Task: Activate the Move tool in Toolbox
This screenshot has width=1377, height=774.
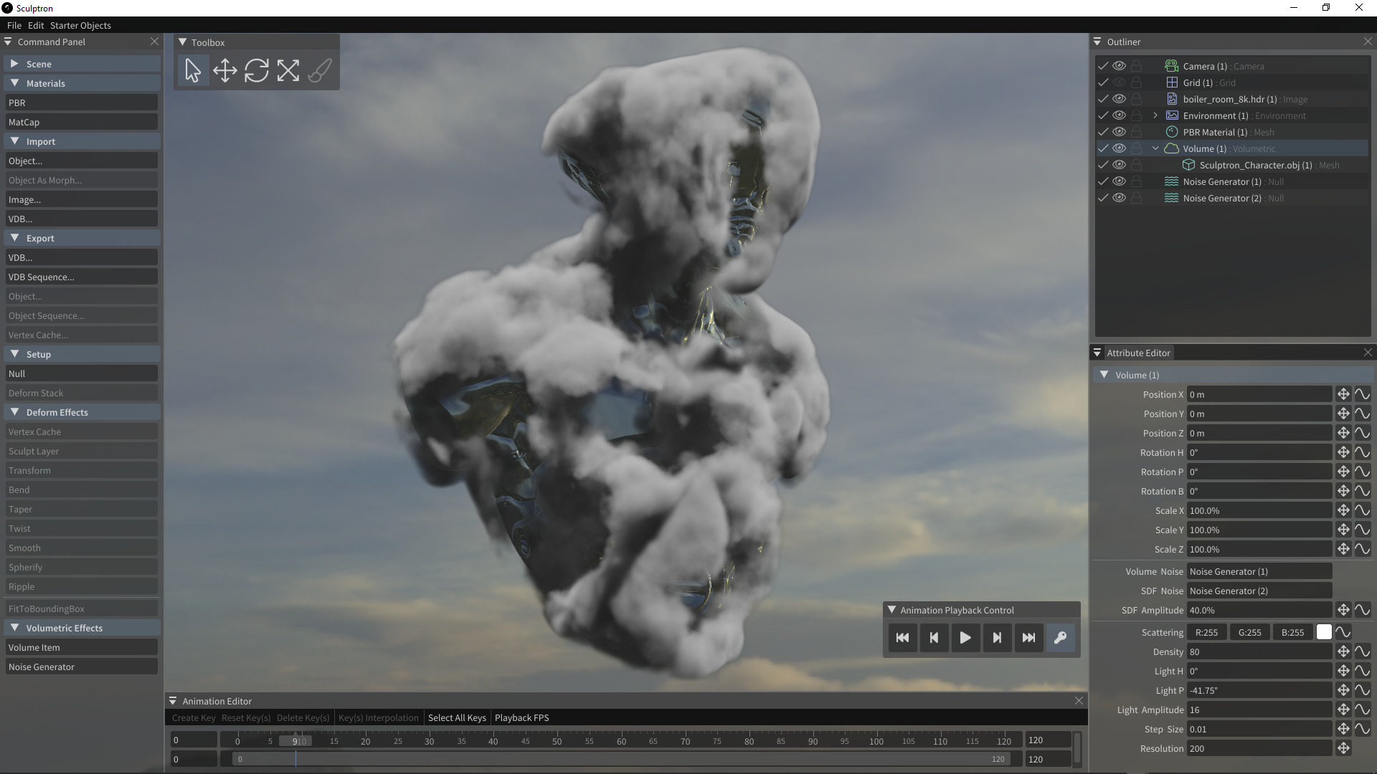Action: (x=224, y=70)
